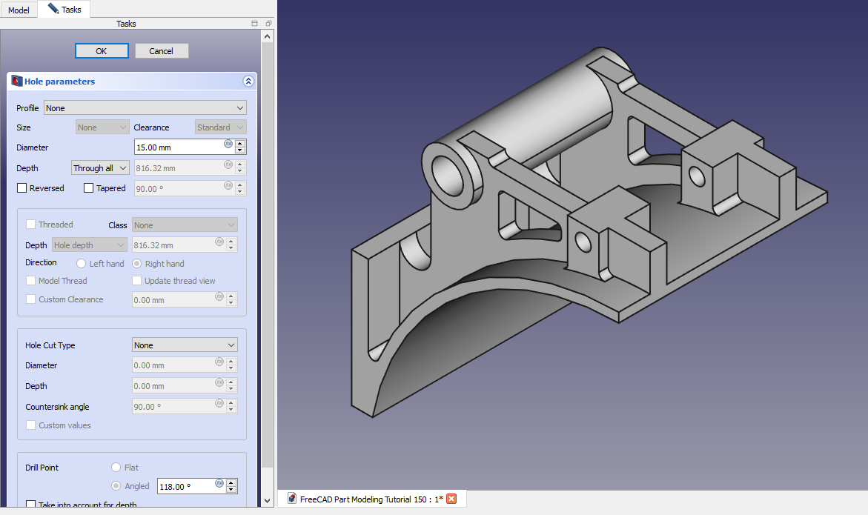Open expression editor for hole Diameter
868x515 pixels.
pyautogui.click(x=228, y=144)
